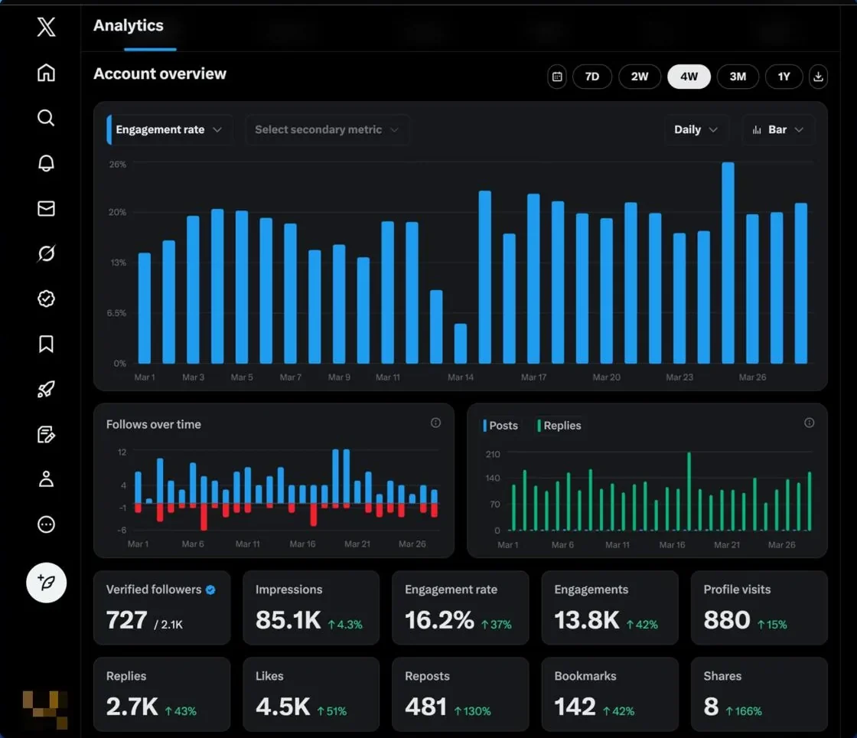Click Mar 14 label on engagement chart axis
857x738 pixels.
click(461, 377)
